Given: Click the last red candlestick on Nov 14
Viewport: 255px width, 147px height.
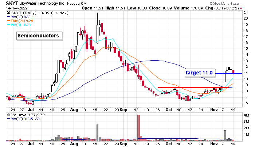Looking at the screenshot, I should (234, 72).
